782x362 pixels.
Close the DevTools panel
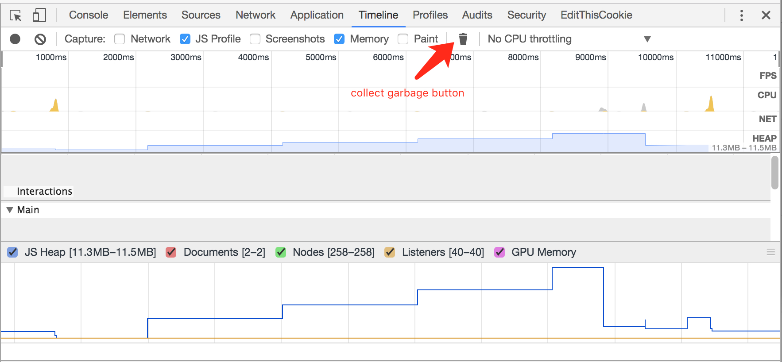pos(766,15)
